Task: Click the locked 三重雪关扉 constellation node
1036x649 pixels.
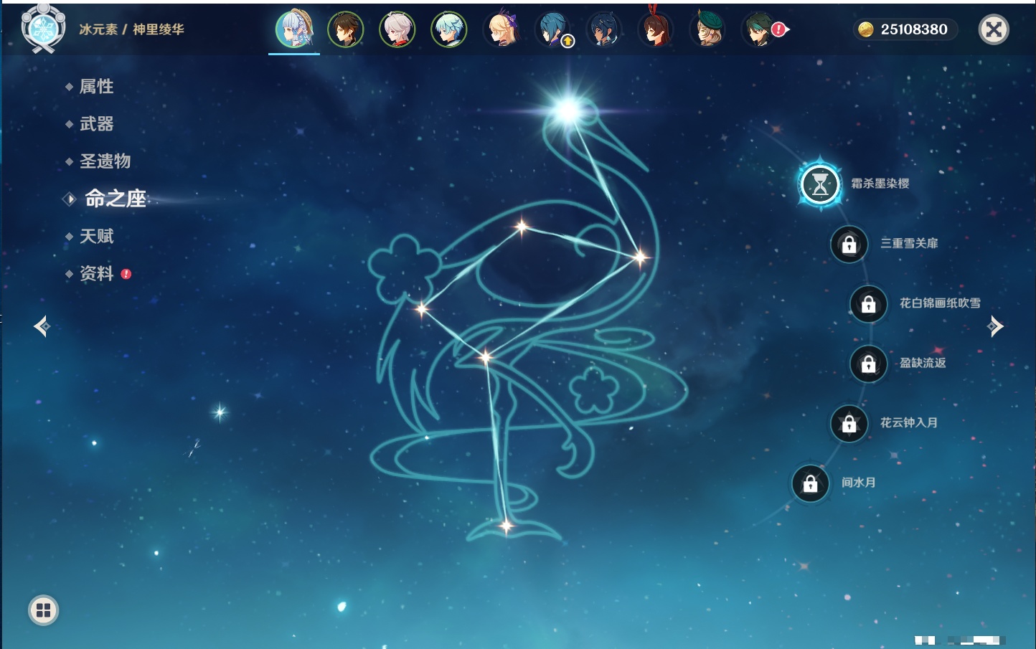Action: tap(849, 244)
